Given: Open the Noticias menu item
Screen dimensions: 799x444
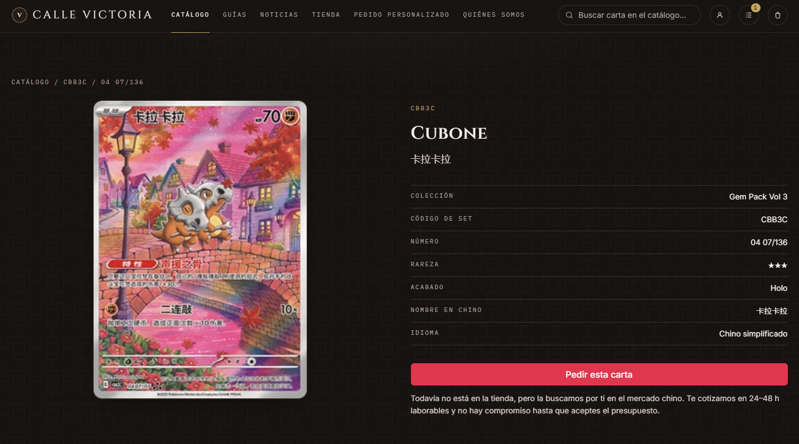Looking at the screenshot, I should (279, 15).
